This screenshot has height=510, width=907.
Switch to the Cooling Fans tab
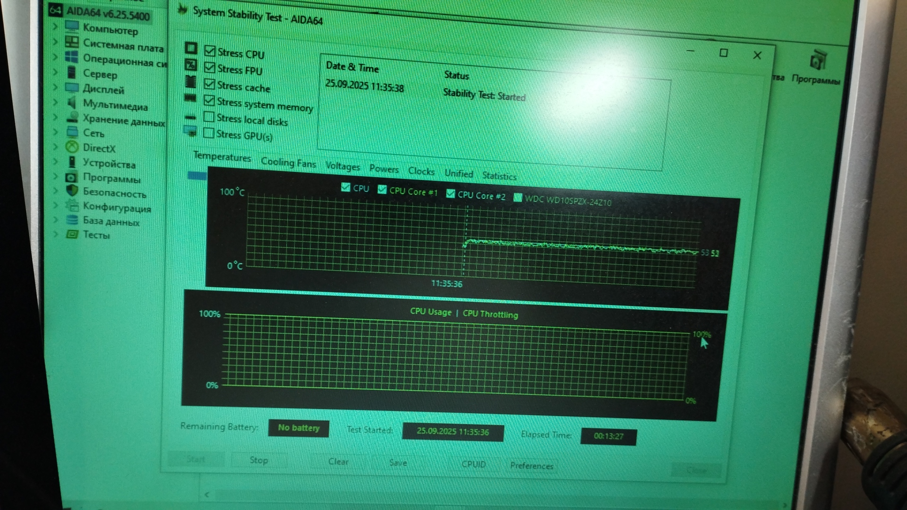tap(288, 162)
